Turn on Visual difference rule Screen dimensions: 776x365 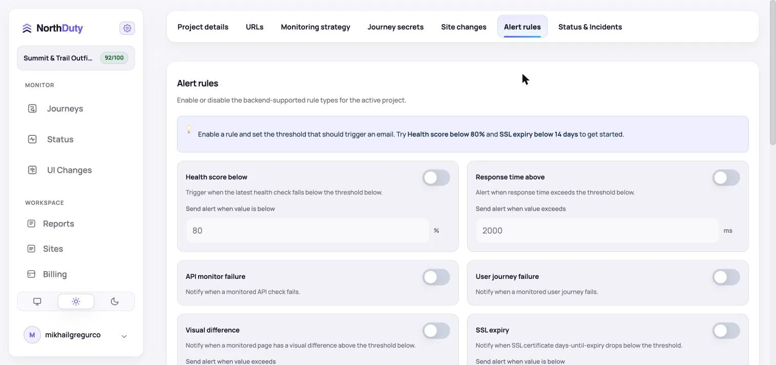click(x=436, y=331)
